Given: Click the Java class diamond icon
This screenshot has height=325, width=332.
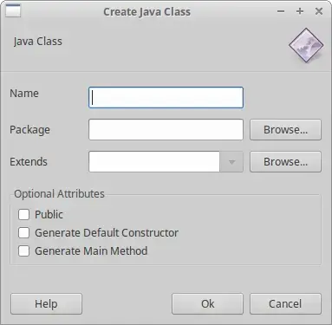Looking at the screenshot, I should pos(306,45).
